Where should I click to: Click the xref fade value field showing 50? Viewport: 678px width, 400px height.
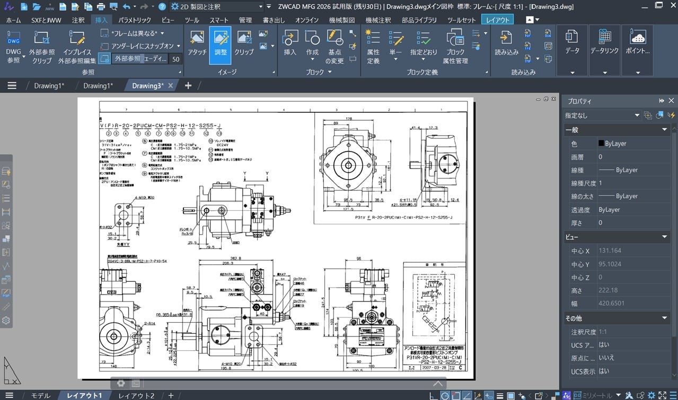[x=175, y=59]
